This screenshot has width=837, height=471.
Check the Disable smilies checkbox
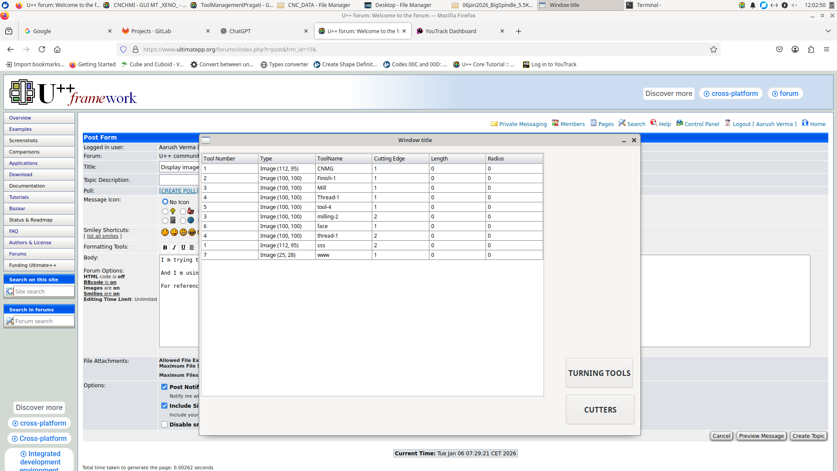(164, 424)
